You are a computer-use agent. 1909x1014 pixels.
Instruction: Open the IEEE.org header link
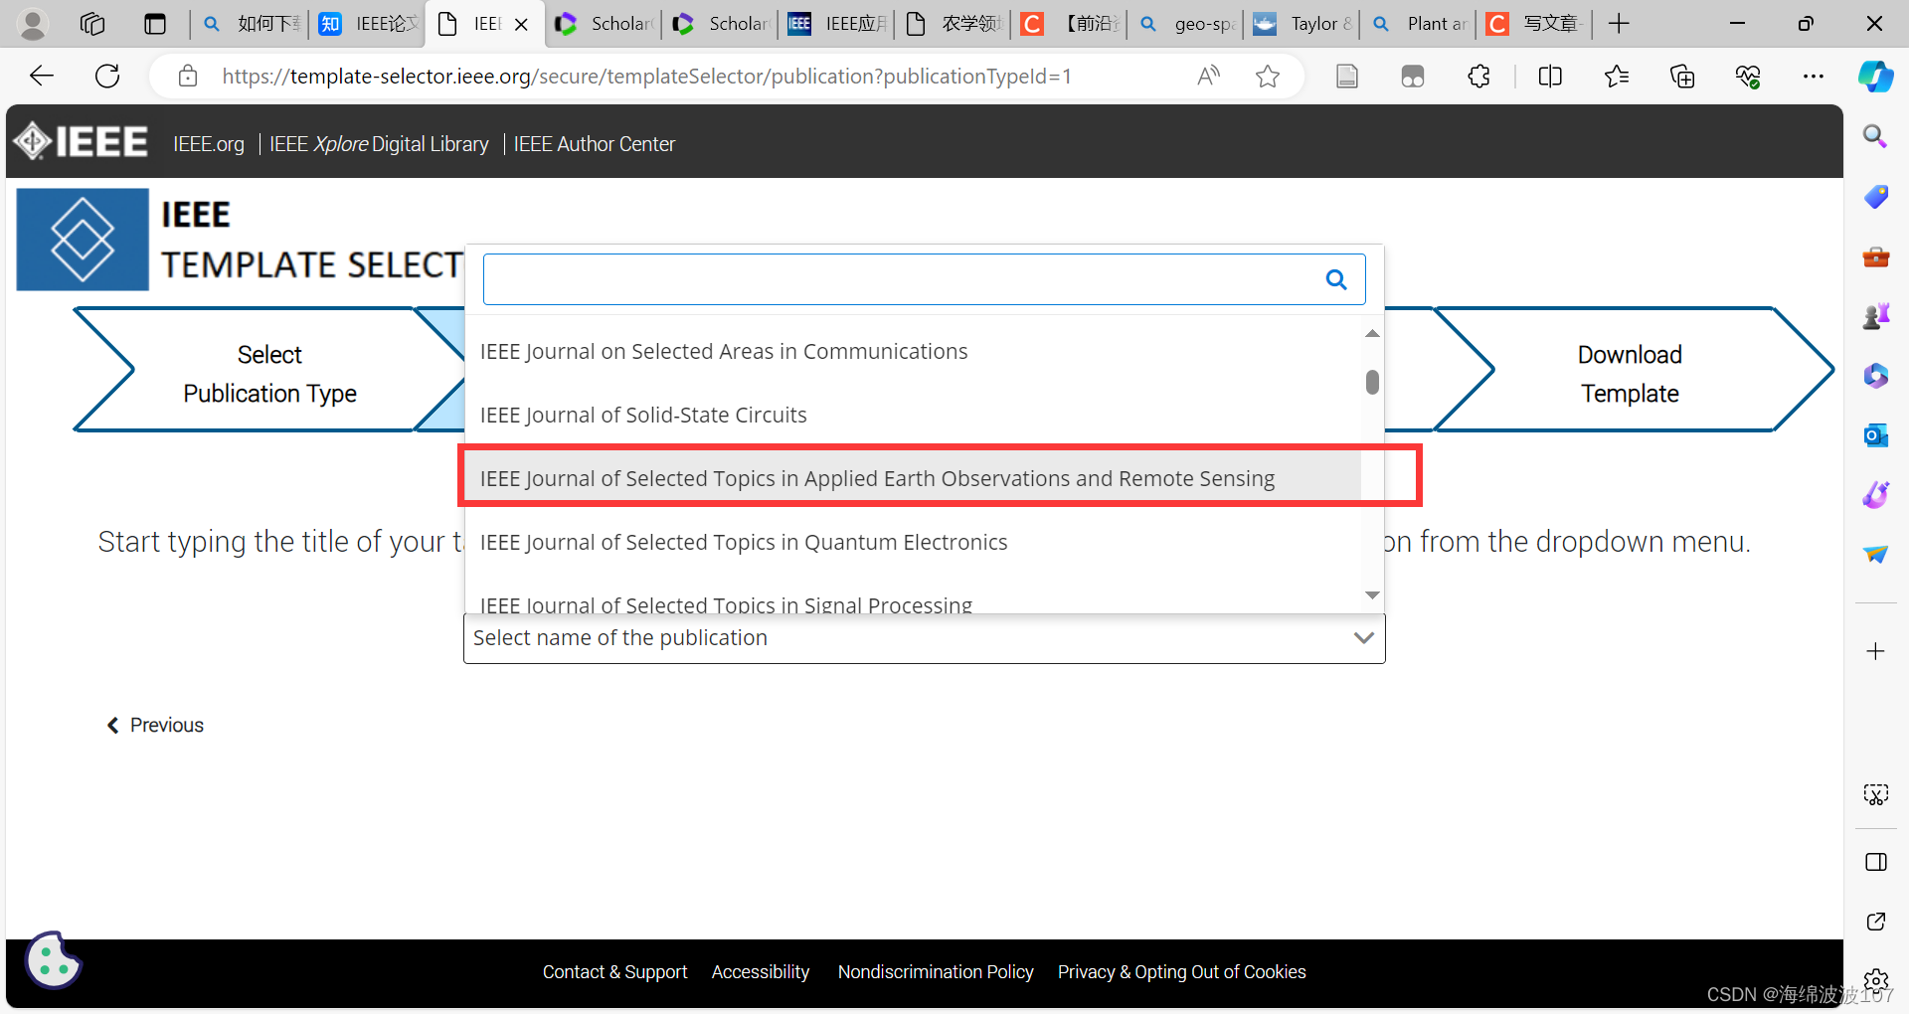[x=209, y=144]
